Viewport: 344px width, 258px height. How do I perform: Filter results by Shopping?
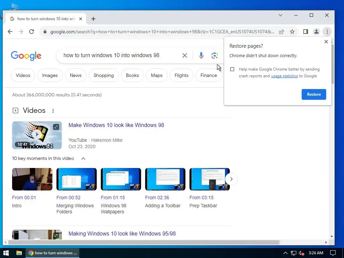(x=103, y=75)
